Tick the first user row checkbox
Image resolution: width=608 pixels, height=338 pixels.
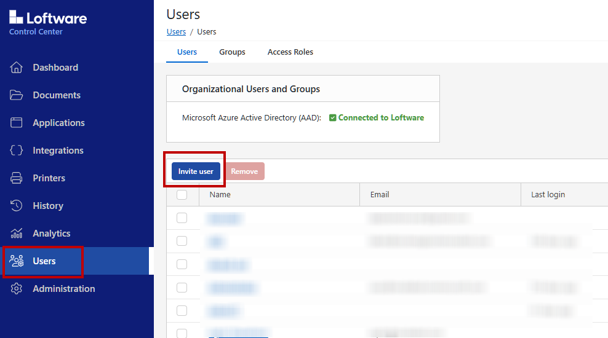(x=182, y=218)
